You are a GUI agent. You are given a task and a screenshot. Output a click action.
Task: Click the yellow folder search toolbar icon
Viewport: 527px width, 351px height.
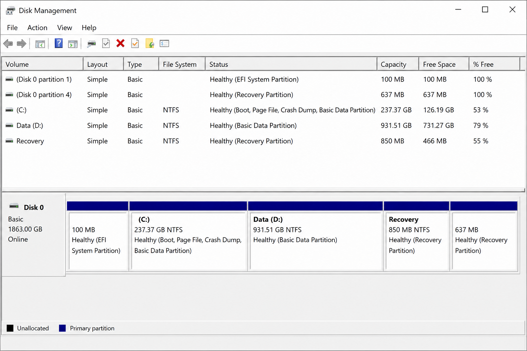[150, 44]
